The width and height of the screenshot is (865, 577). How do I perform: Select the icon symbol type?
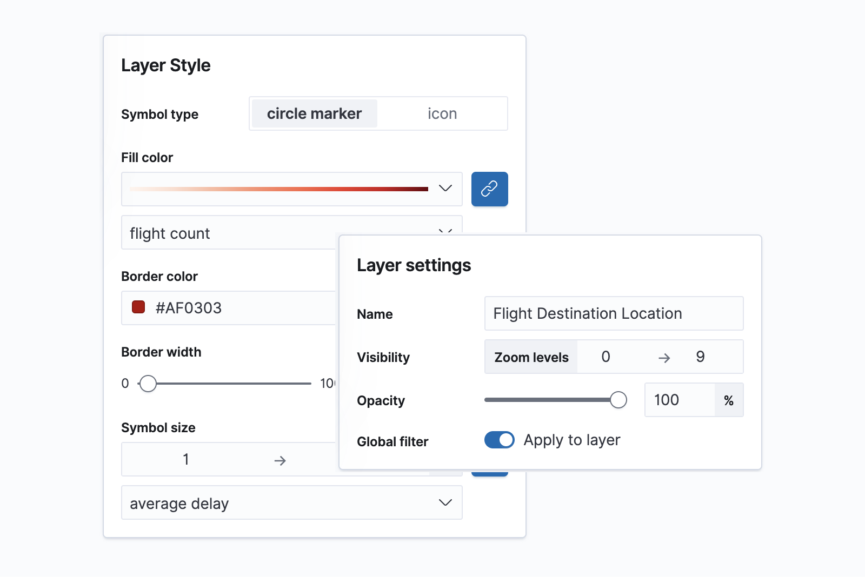click(442, 113)
